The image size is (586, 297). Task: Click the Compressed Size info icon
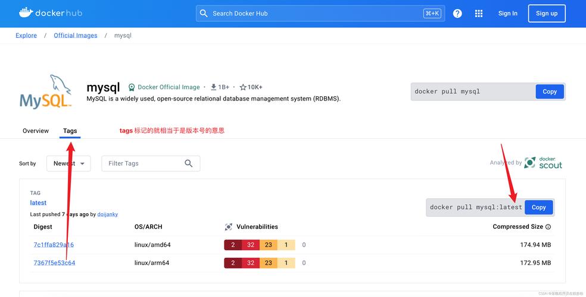(548, 226)
